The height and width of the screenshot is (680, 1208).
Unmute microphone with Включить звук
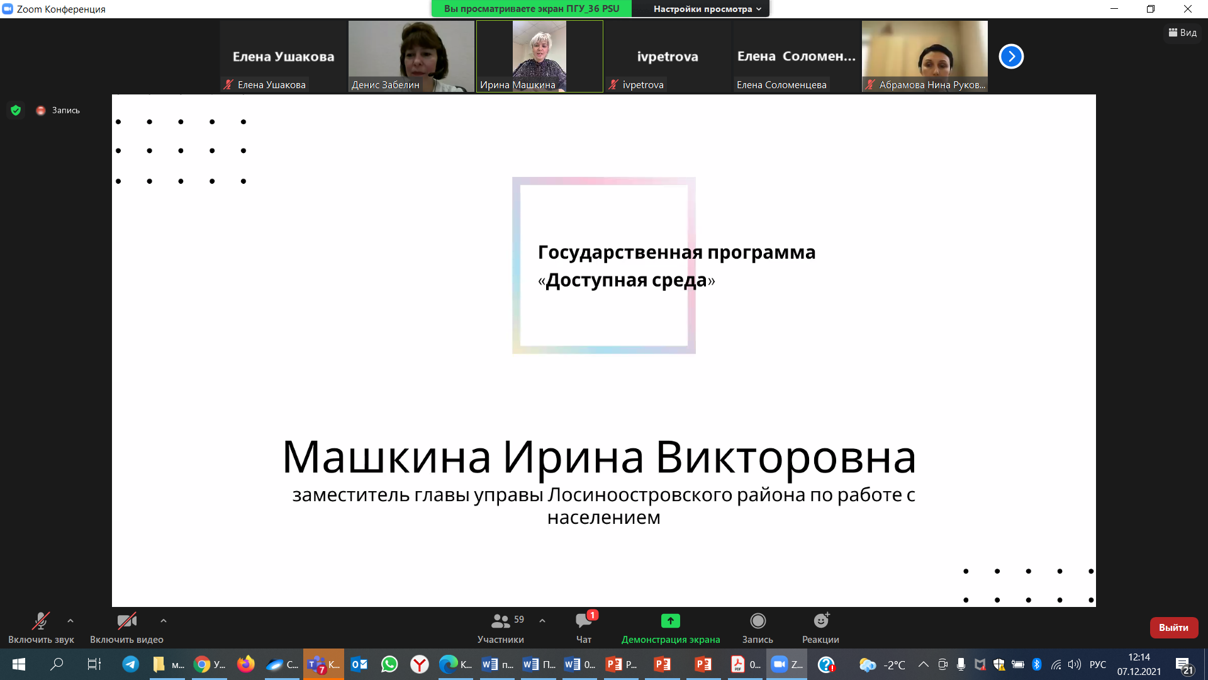click(x=41, y=621)
